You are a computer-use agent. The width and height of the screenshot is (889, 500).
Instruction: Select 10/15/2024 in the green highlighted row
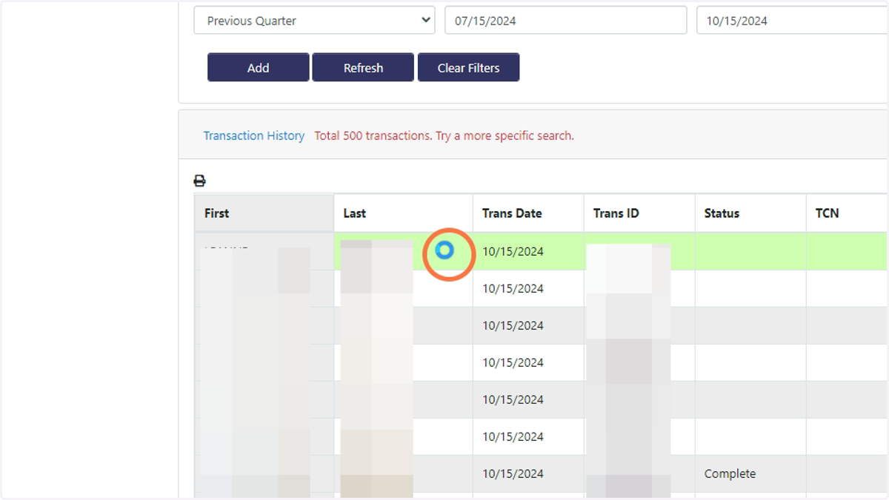click(x=513, y=252)
